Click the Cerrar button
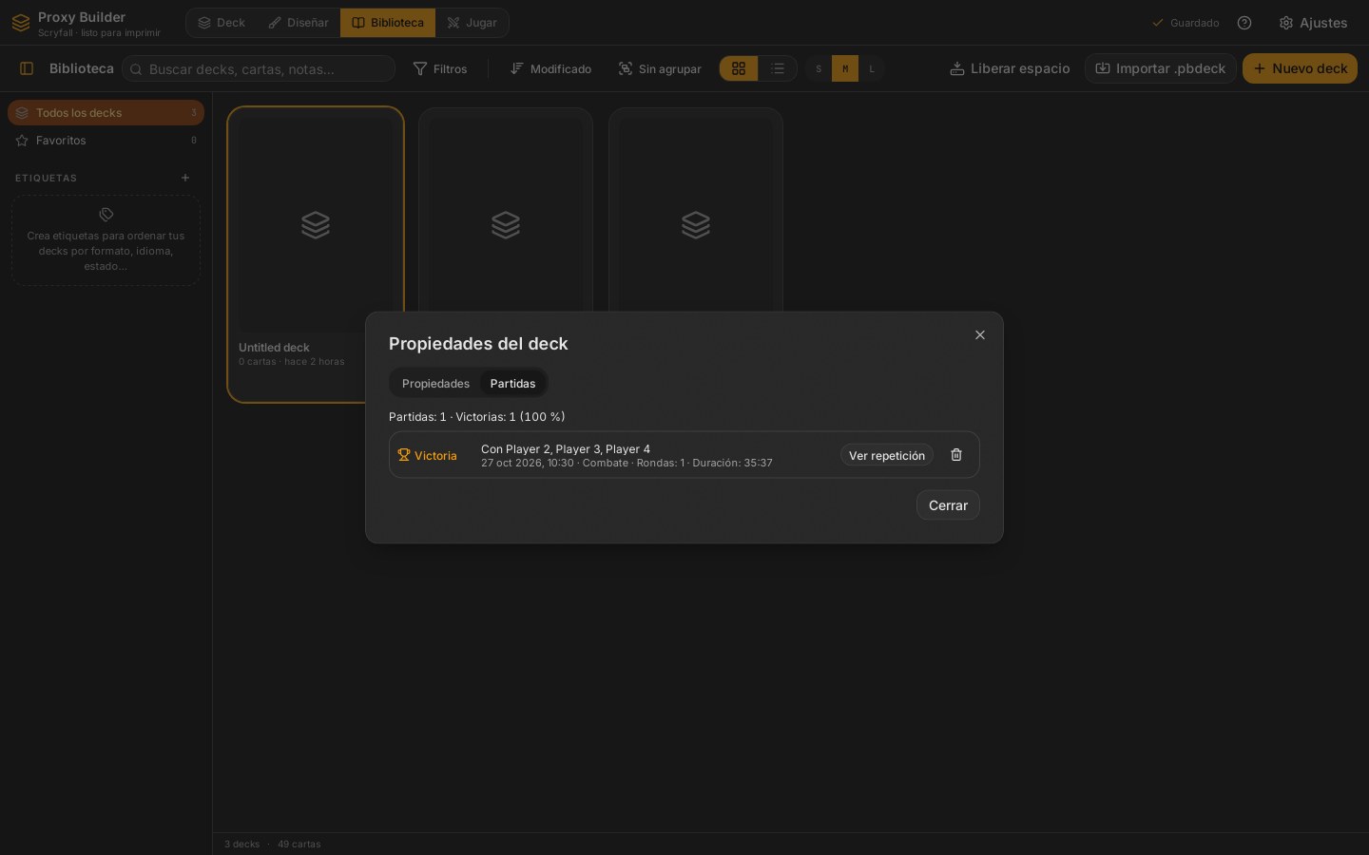 click(948, 505)
